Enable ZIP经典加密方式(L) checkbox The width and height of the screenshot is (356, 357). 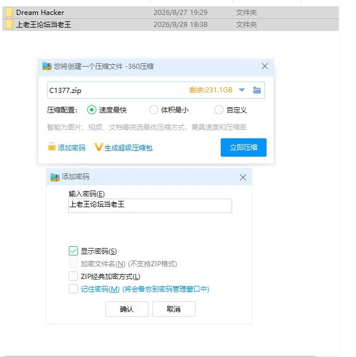[x=73, y=276]
